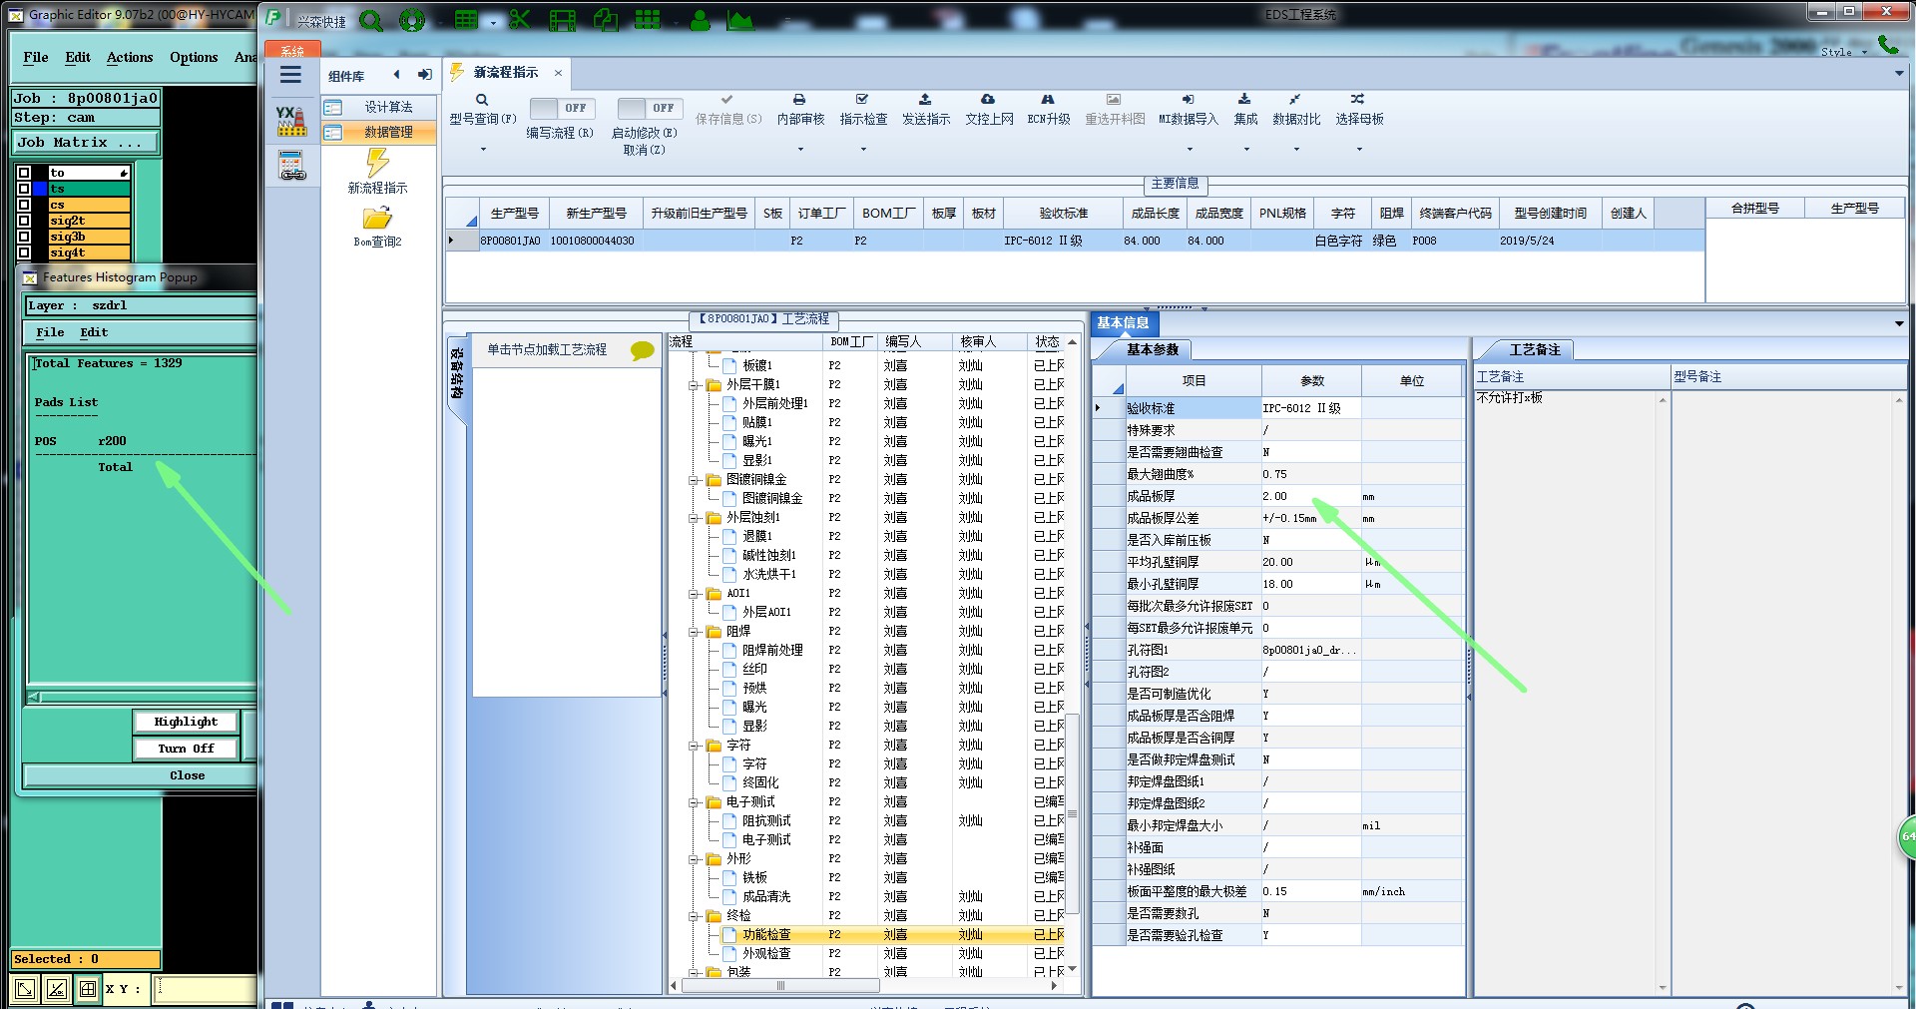The image size is (1916, 1009).
Task: Check the box for layer sig2t
Action: click(x=24, y=221)
